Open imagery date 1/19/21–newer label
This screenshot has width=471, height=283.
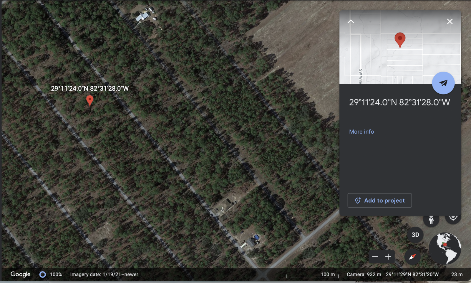tap(104, 274)
